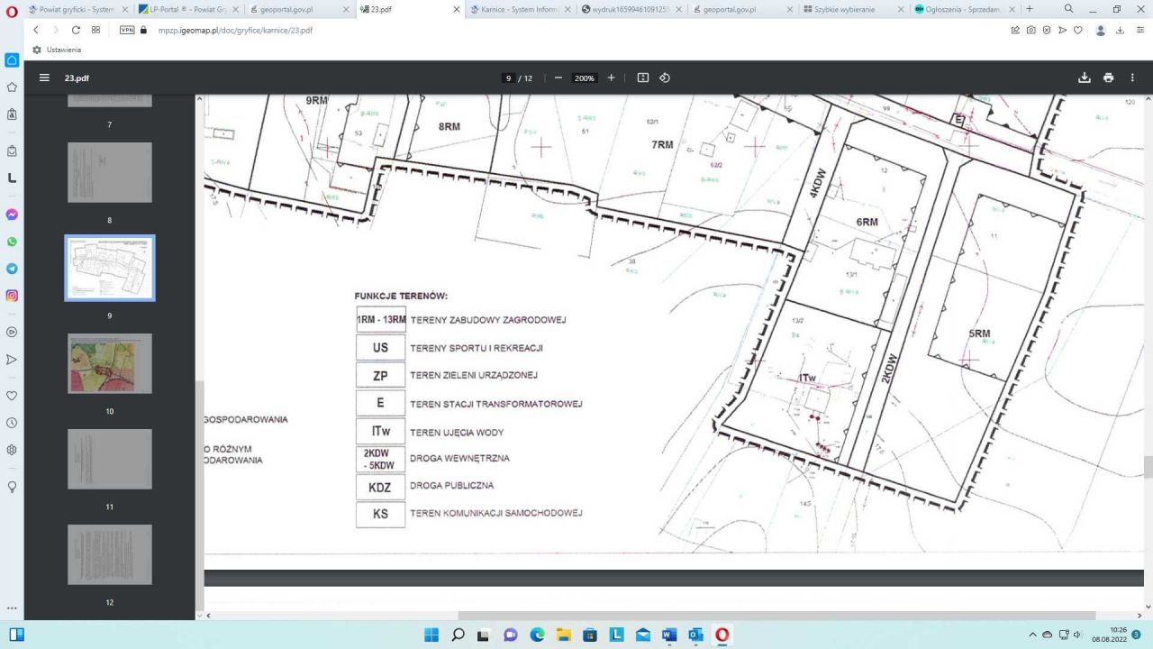The width and height of the screenshot is (1153, 649).
Task: Open Messenger in Opera sidebar
Action: [x=12, y=215]
